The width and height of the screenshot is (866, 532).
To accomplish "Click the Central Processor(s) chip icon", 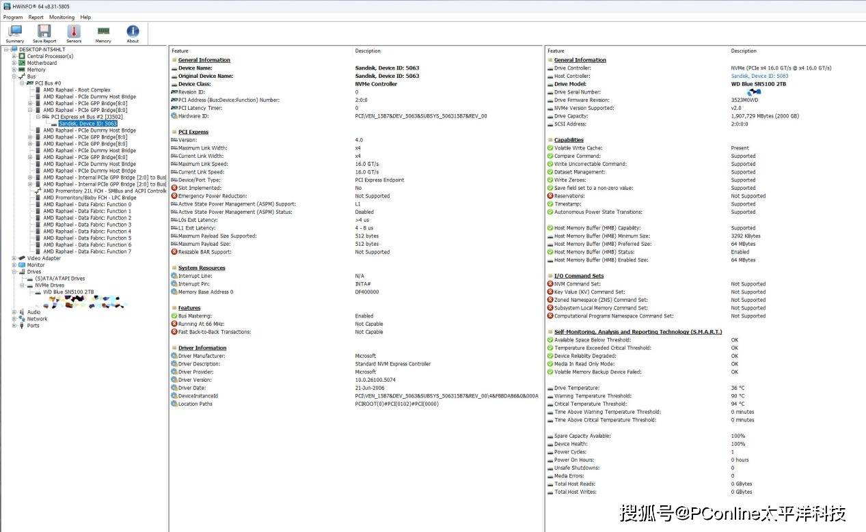I will point(22,56).
